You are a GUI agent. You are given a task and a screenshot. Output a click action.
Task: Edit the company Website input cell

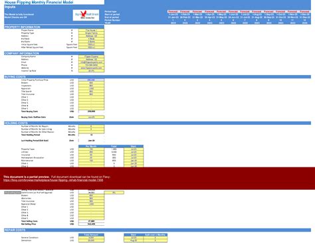pos(91,68)
